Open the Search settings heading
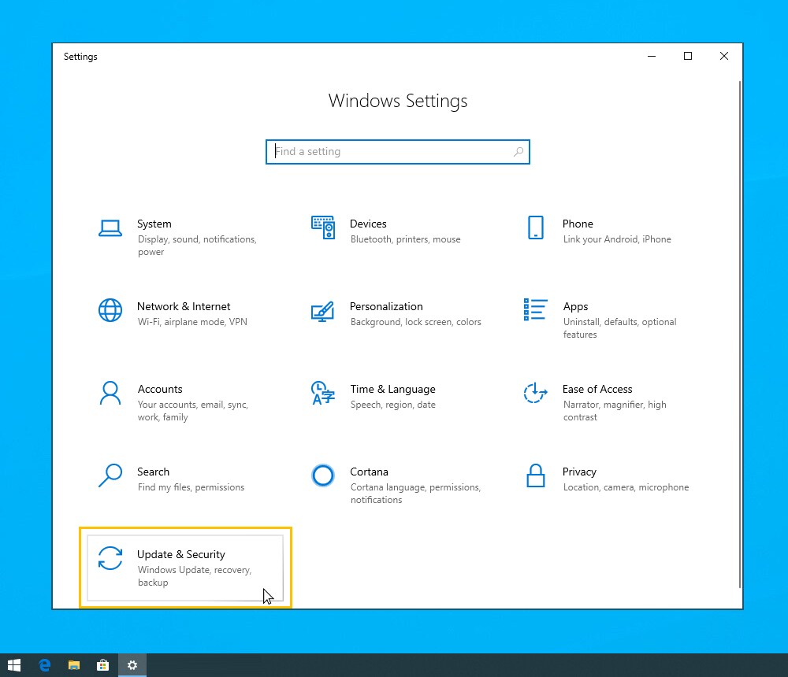788x677 pixels. click(x=154, y=472)
